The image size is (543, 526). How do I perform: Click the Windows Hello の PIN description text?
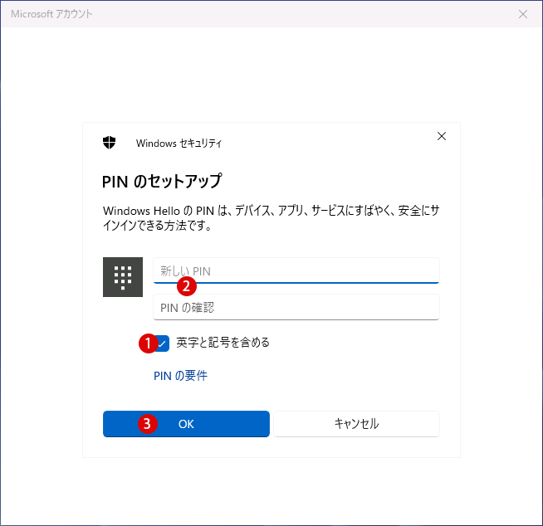pos(271,217)
